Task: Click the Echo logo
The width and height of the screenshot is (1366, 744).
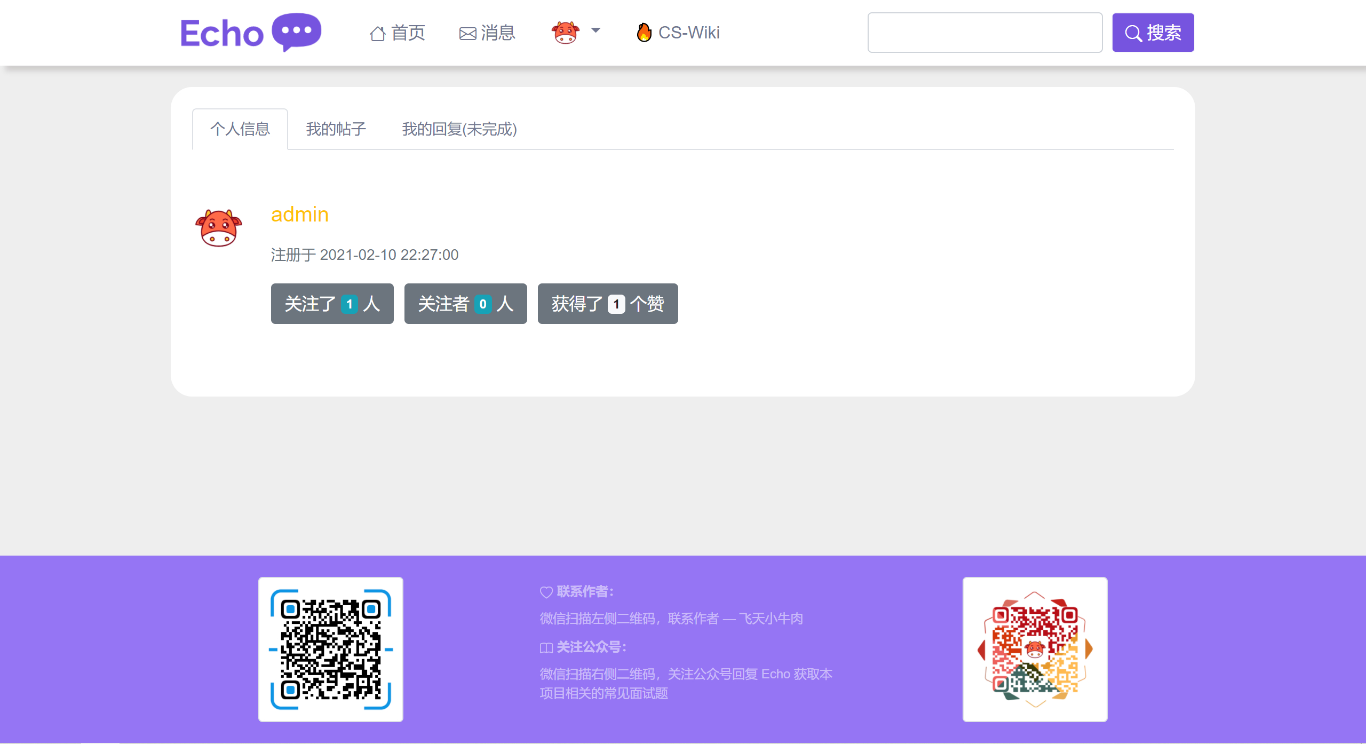Action: click(x=222, y=33)
